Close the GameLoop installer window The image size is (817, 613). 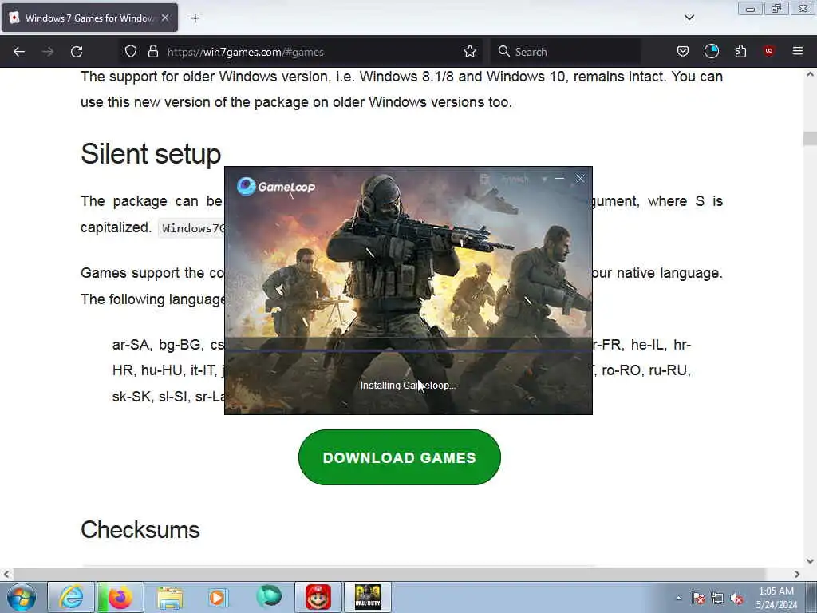(580, 179)
